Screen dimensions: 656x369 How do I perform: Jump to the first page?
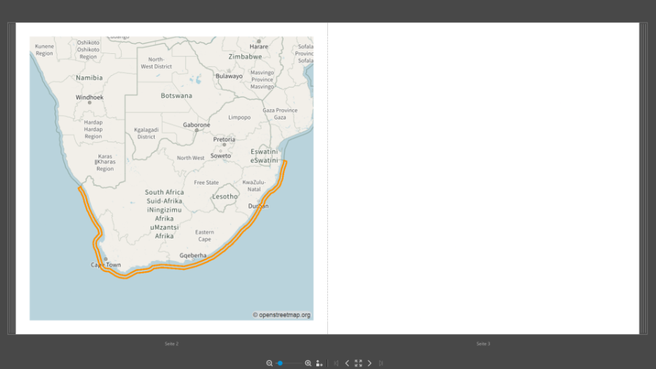coord(336,363)
